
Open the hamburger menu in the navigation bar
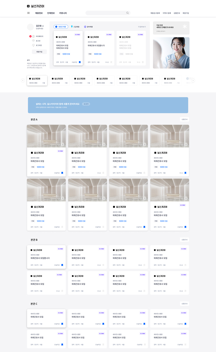[28, 13]
